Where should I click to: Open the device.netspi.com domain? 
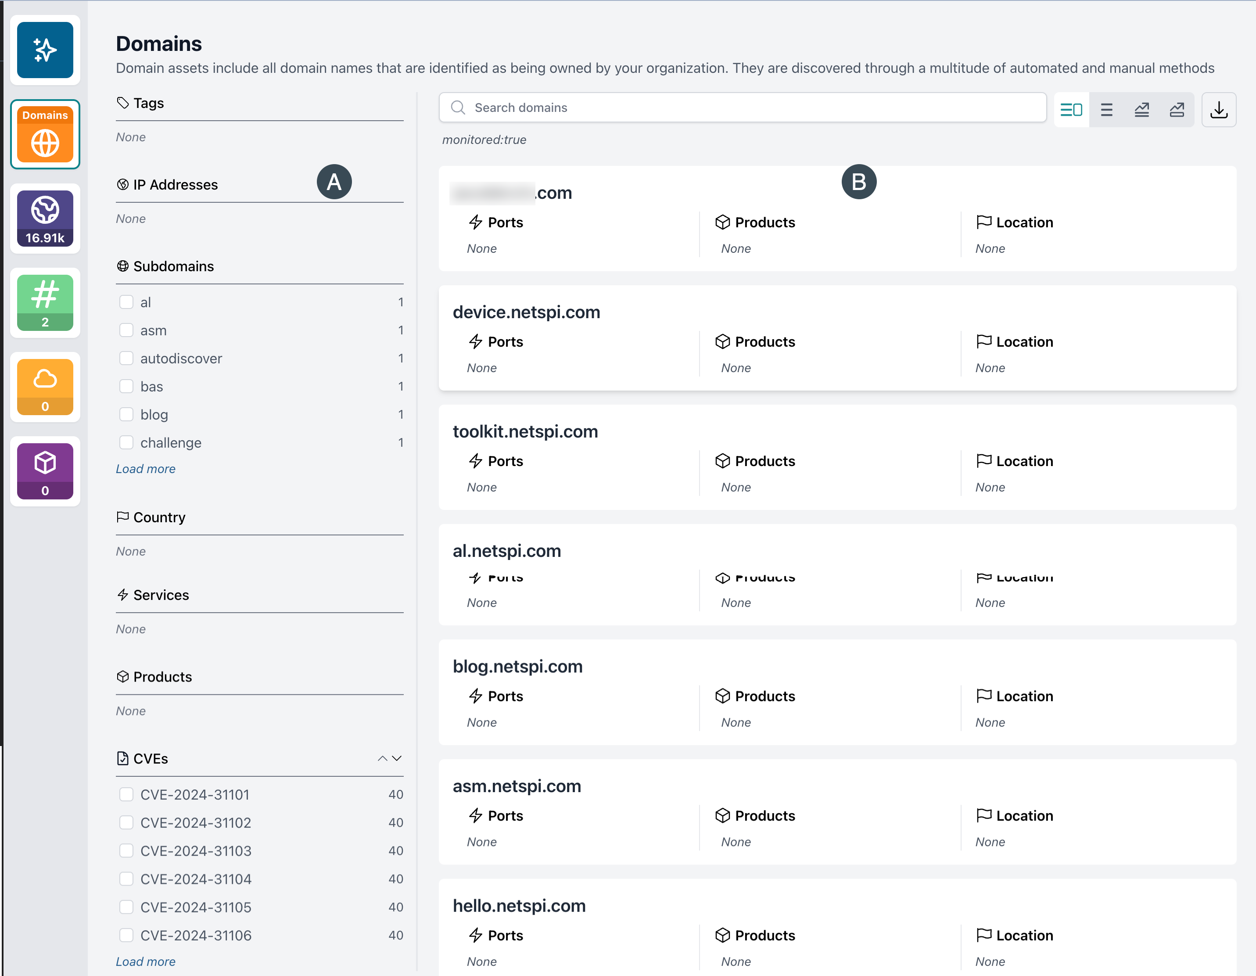(526, 312)
